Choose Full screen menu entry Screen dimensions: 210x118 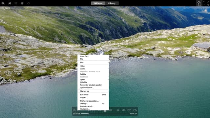[x=93, y=95]
